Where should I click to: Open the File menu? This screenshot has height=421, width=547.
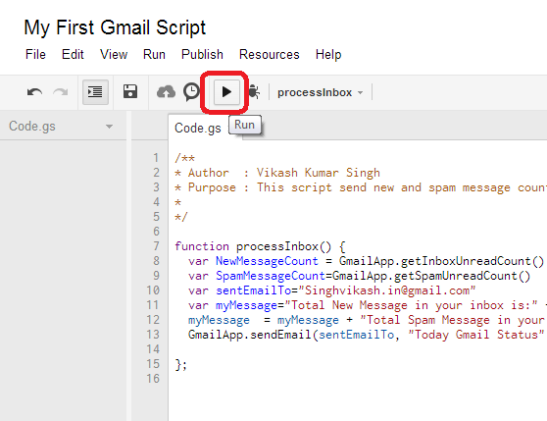(x=35, y=54)
